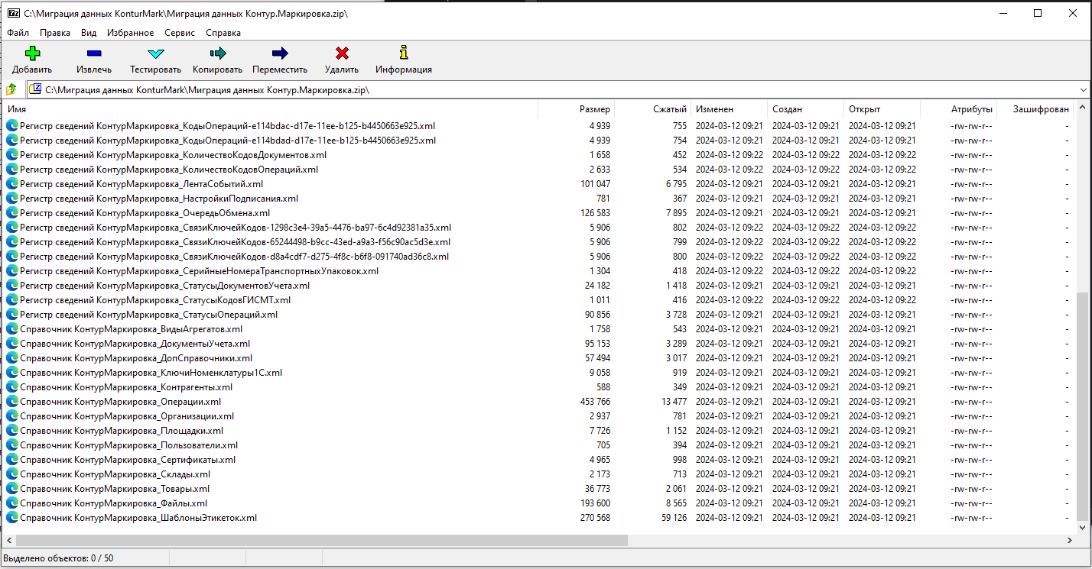1092x569 pixels.
Task: Open the address bar path dropdown
Action: 1083,89
